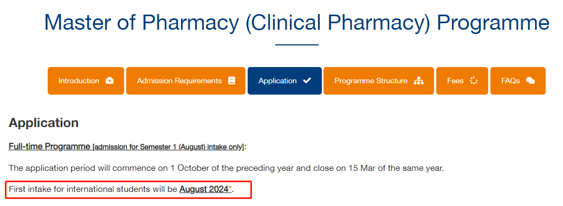Switch to the Admission Requirements tab
563x206 pixels.
[186, 81]
